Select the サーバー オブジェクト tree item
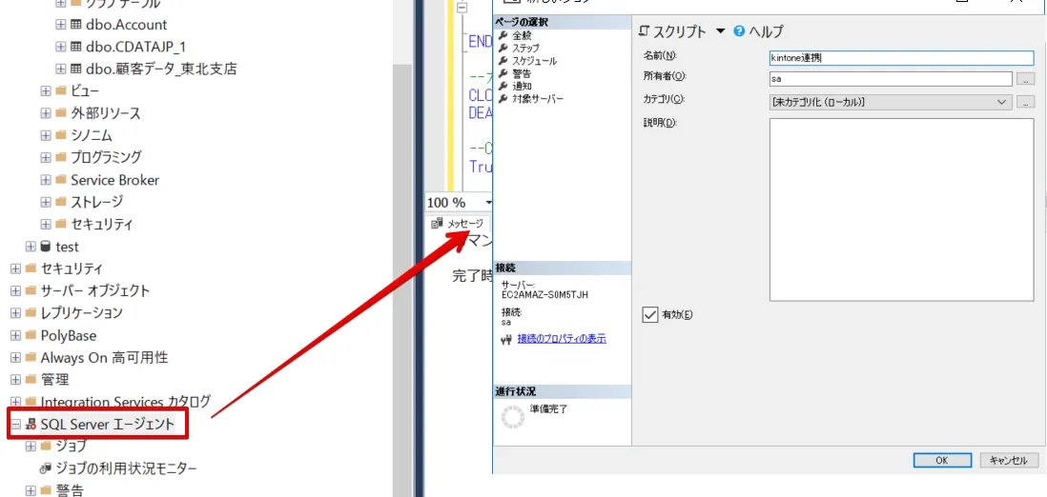1047x497 pixels. (94, 290)
